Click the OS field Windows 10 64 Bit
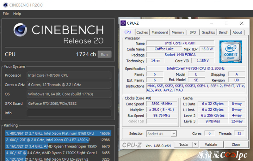Image resolution: width=253 pixels, height=161 pixels. pyautogui.click(x=69, y=94)
